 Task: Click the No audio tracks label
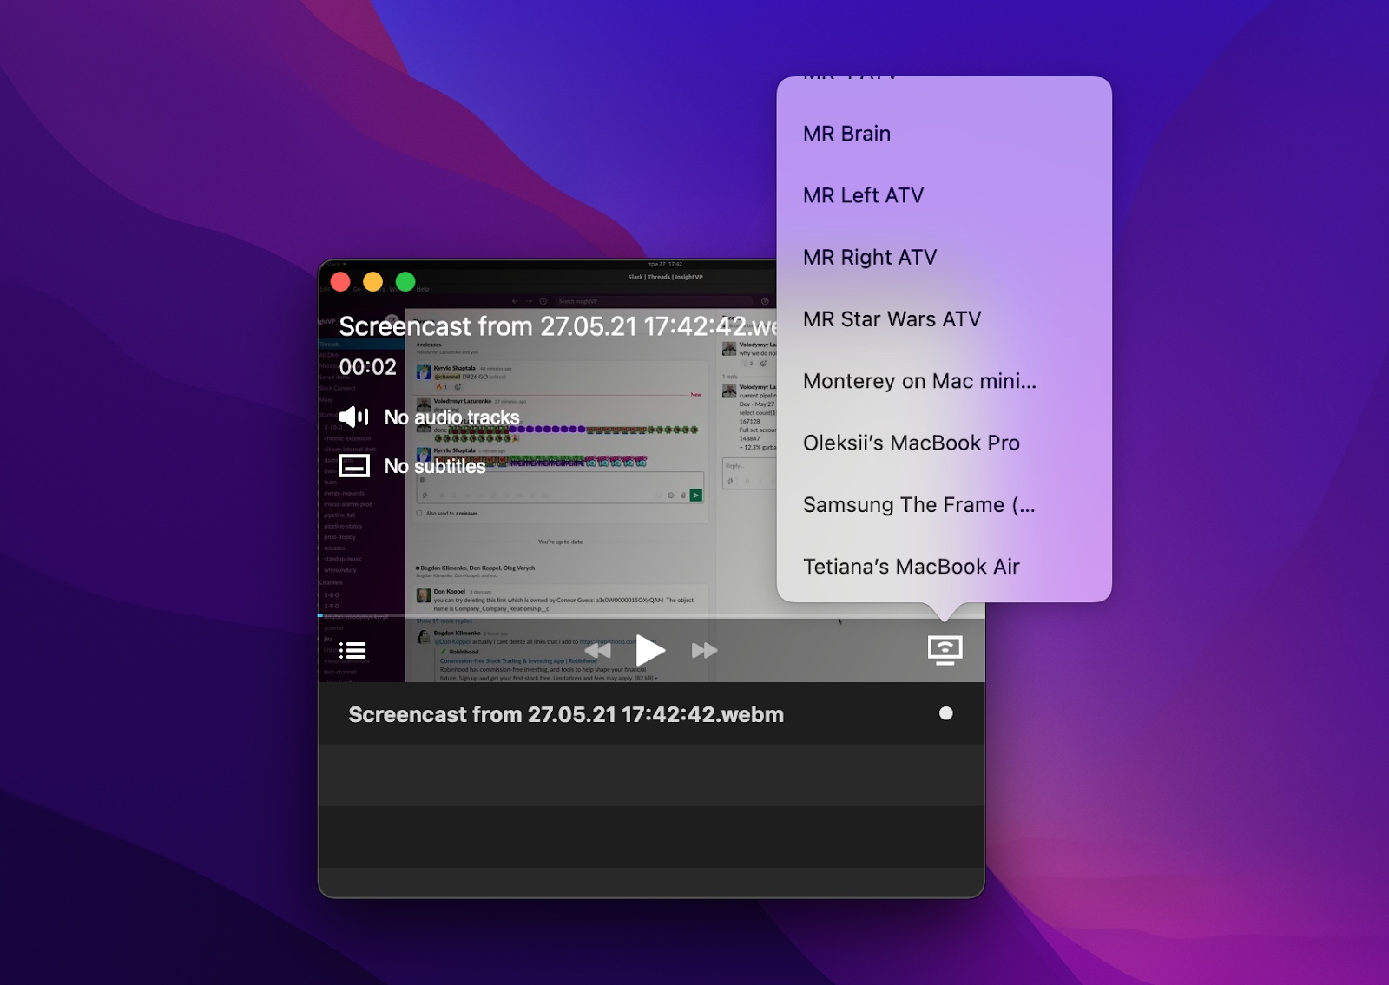452,417
